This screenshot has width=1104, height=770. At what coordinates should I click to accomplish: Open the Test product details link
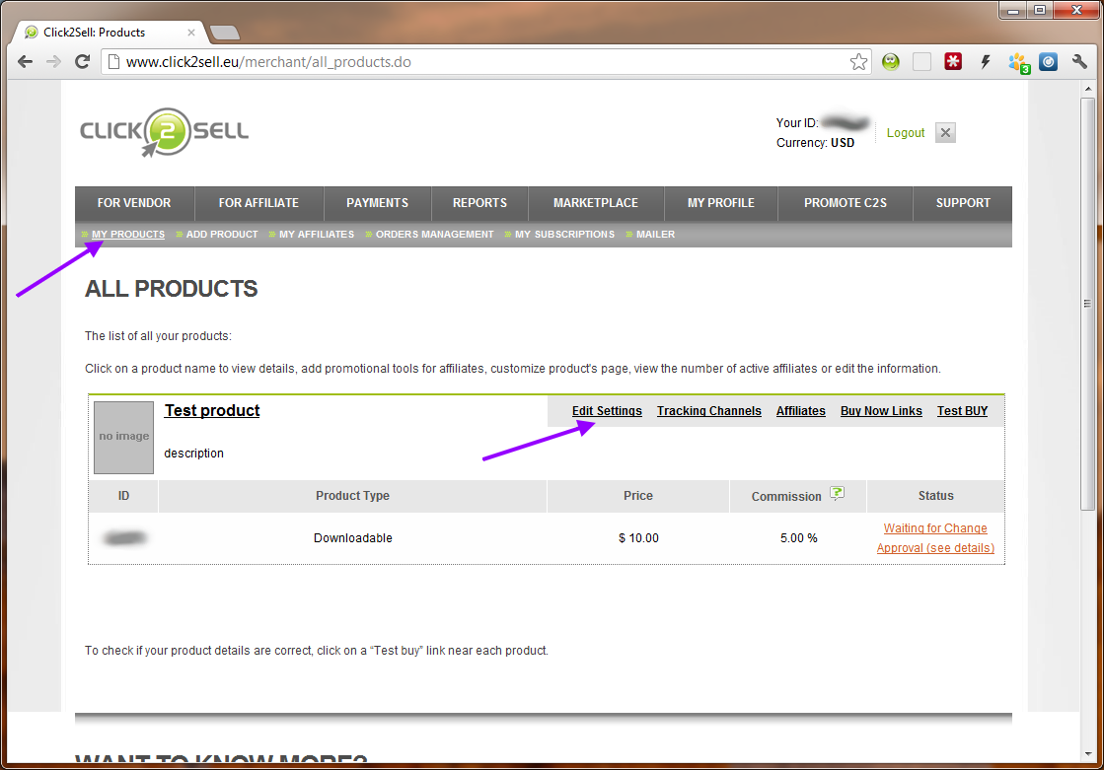[x=212, y=410]
